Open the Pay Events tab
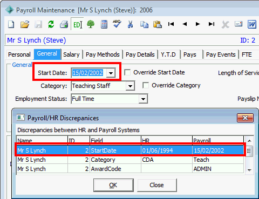 pos(221,54)
